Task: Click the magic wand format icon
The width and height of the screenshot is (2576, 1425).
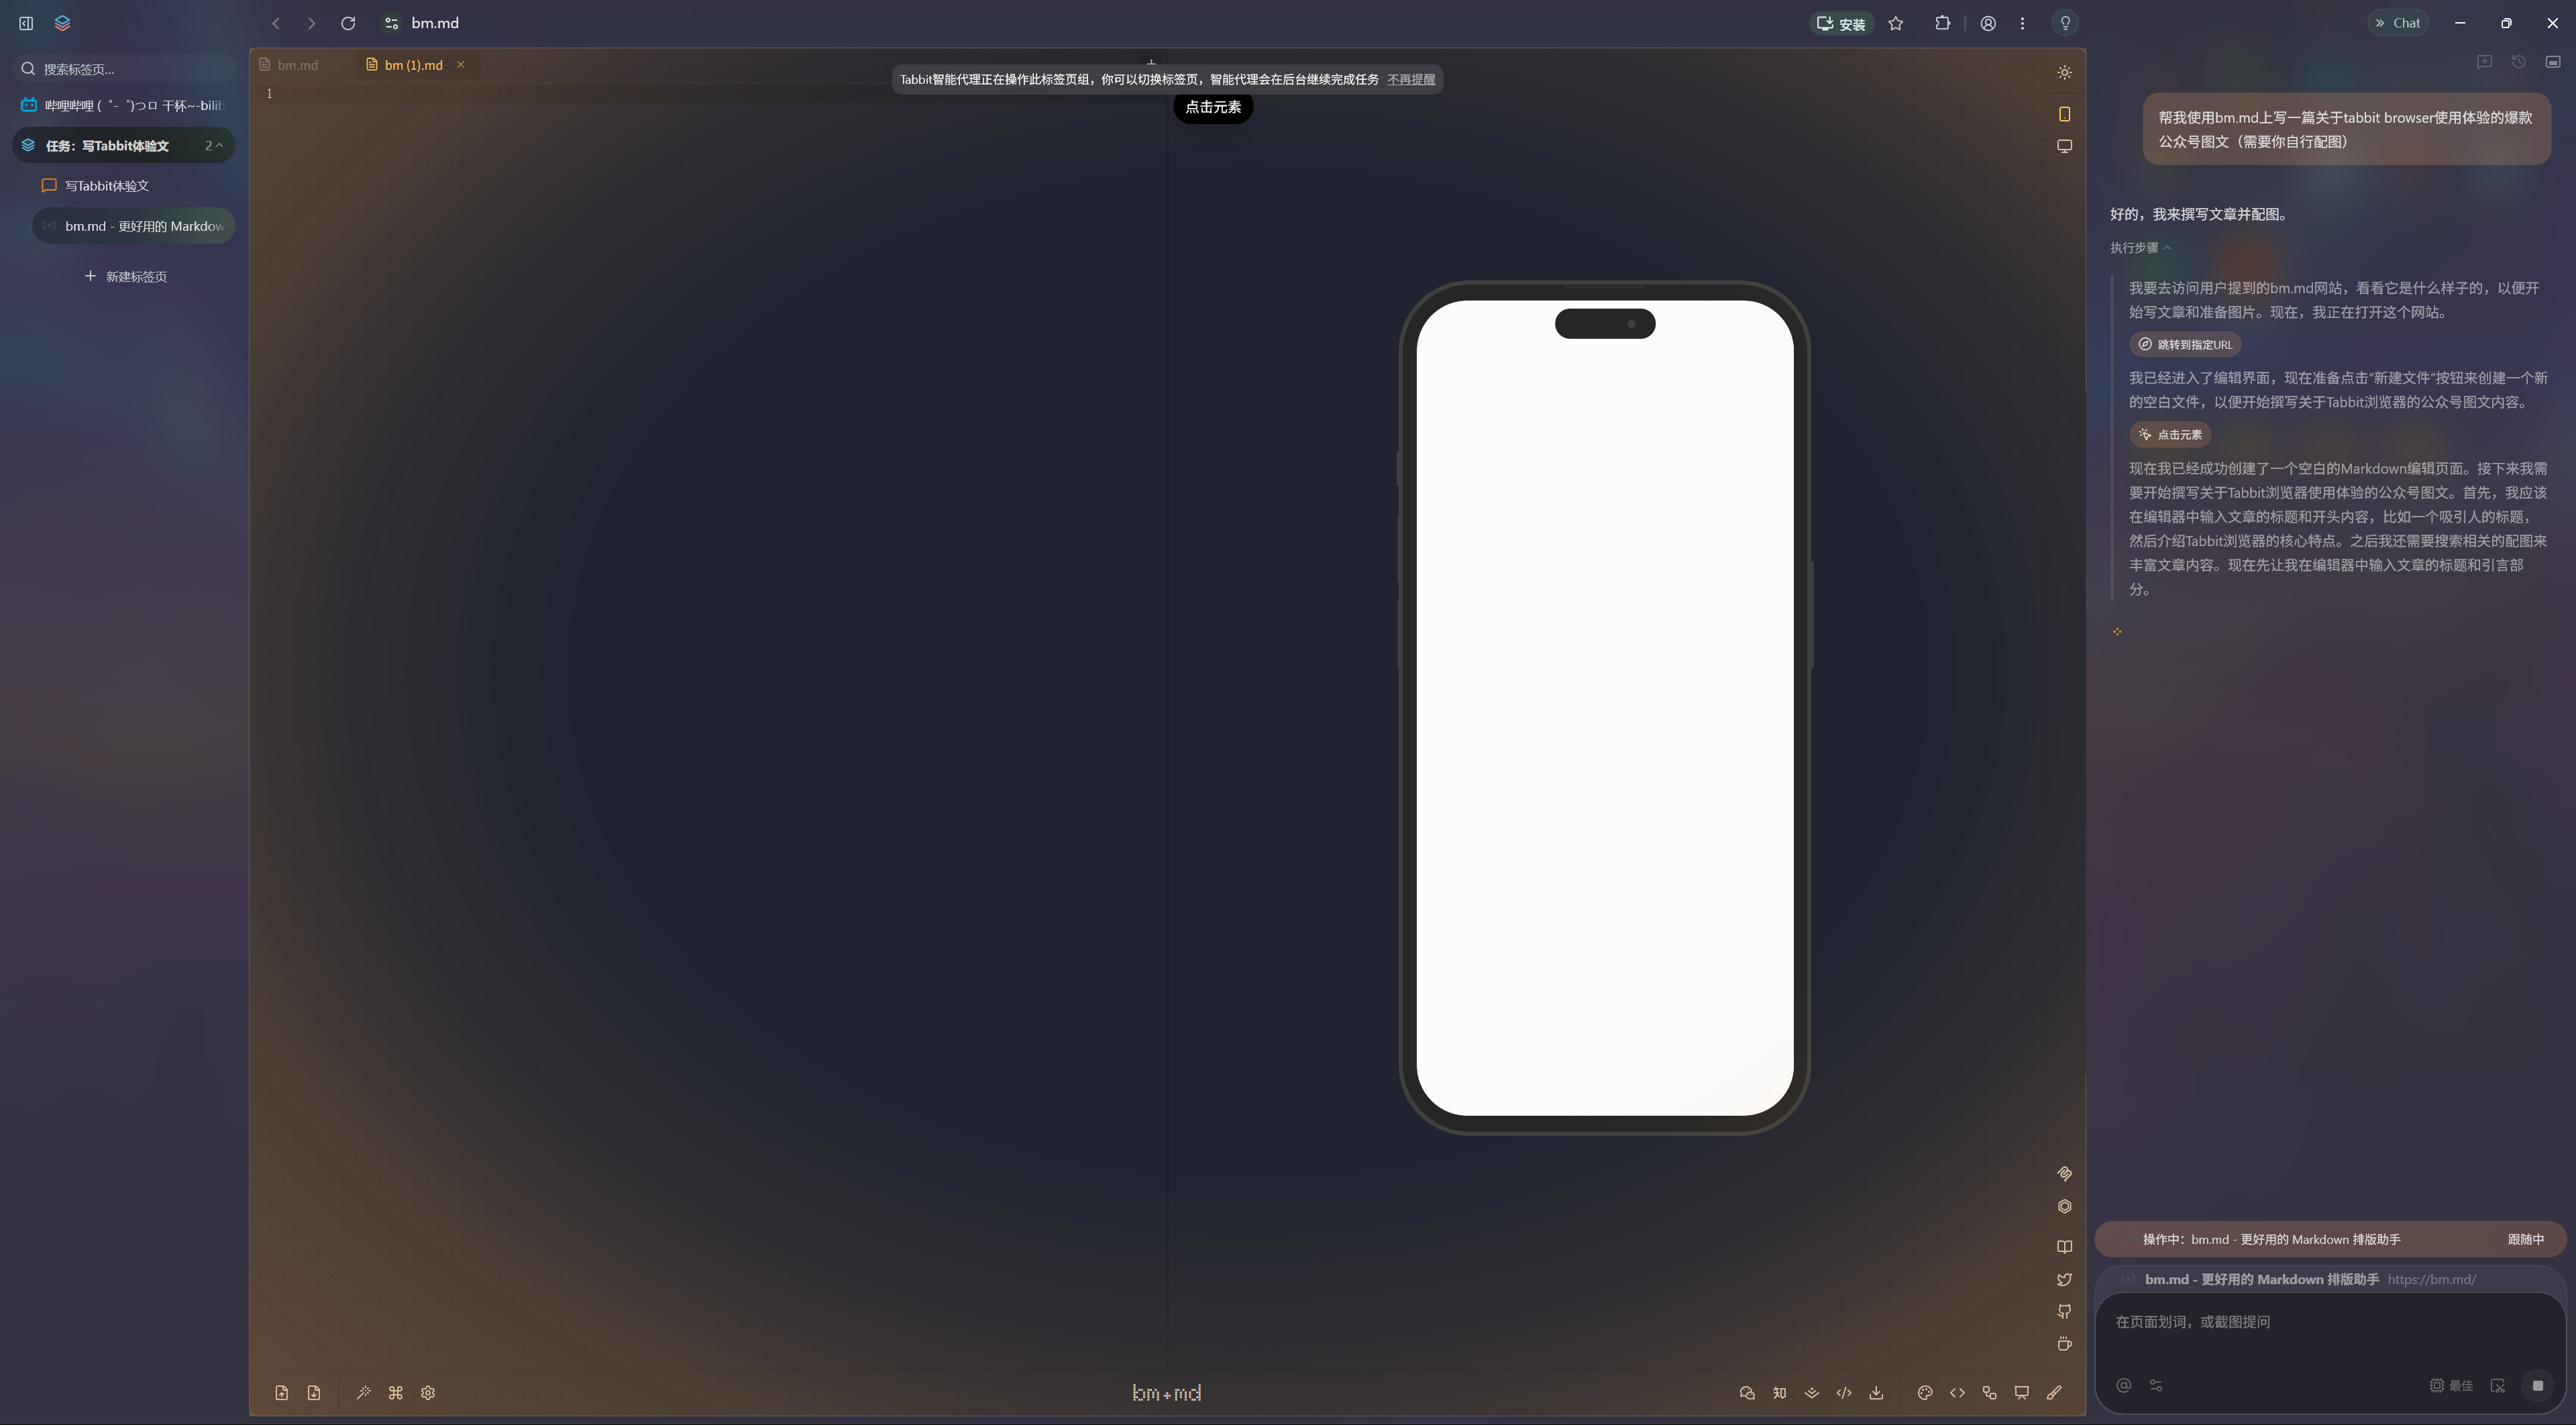Action: 364,1393
